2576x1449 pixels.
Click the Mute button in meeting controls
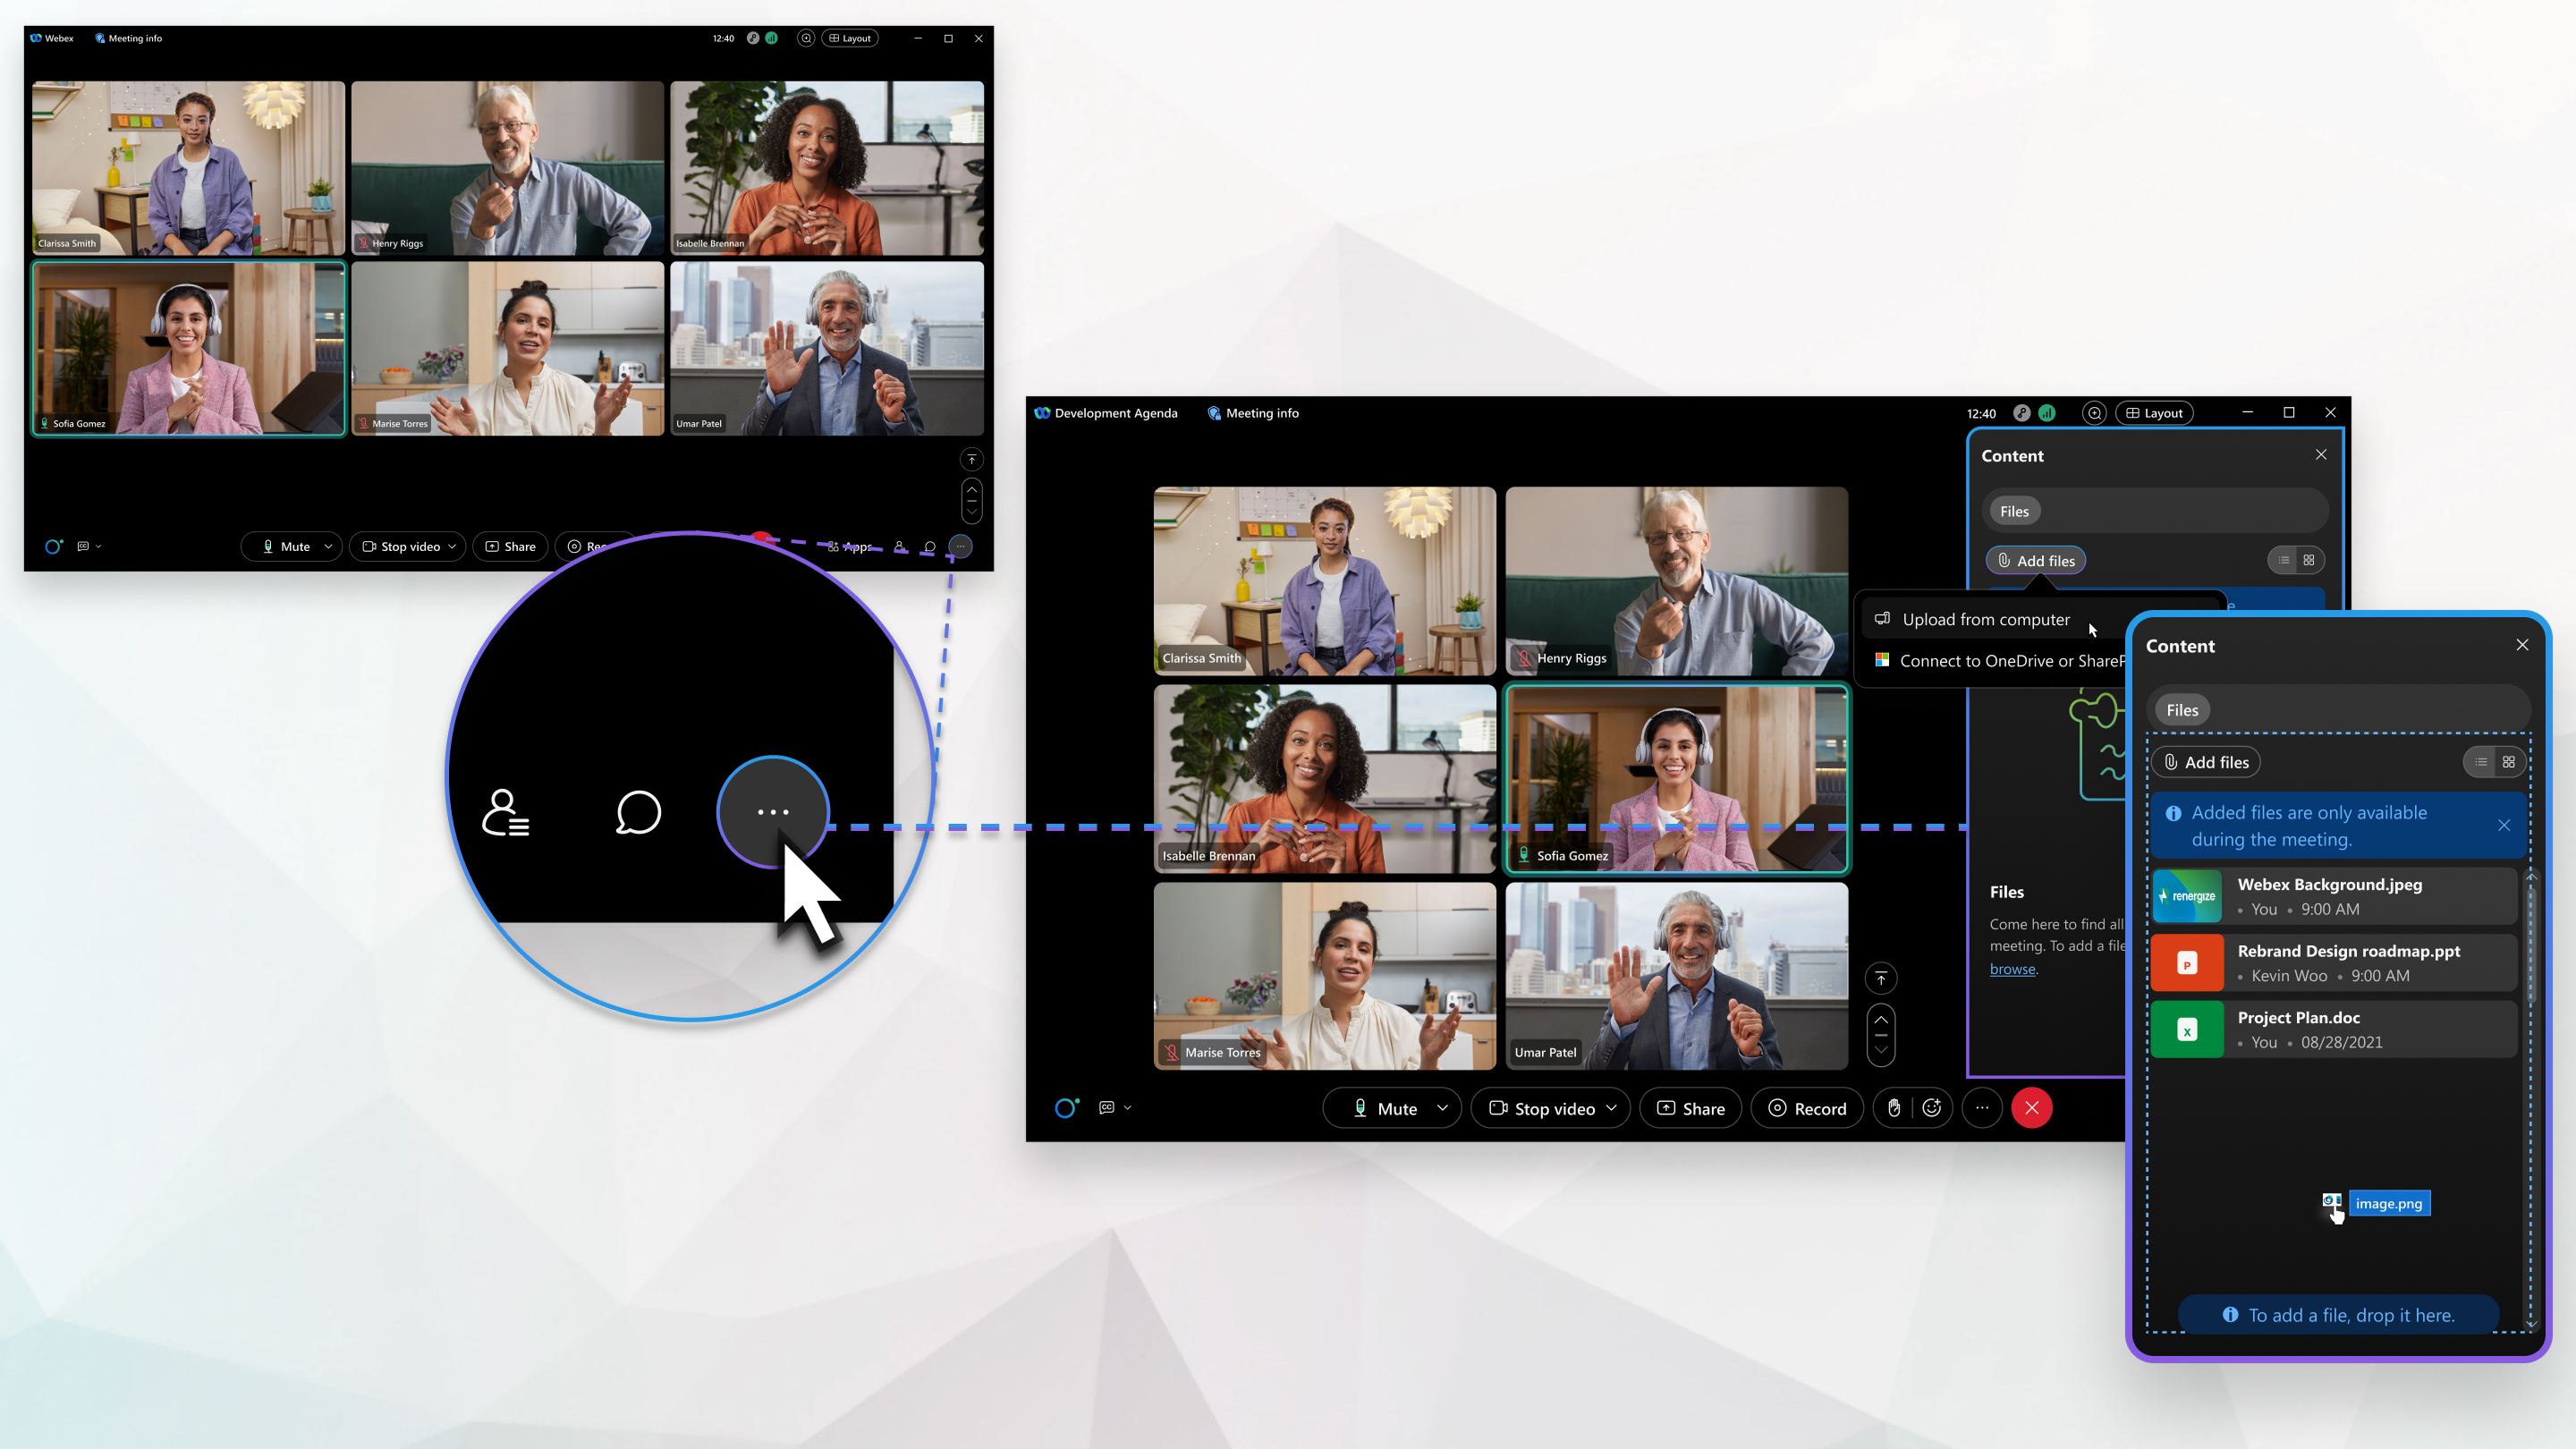click(x=1387, y=1106)
